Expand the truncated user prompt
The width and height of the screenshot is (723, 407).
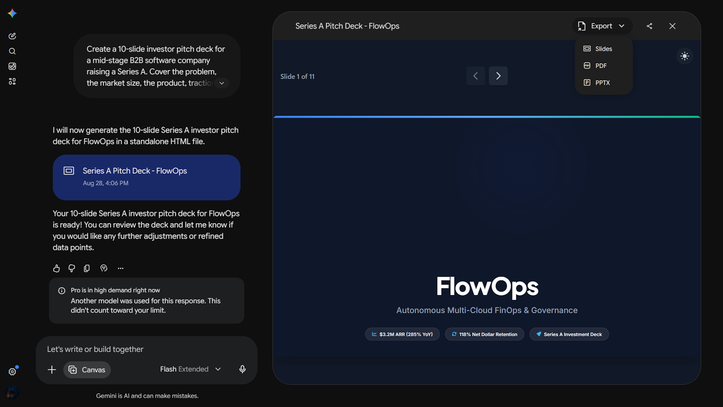click(x=222, y=83)
